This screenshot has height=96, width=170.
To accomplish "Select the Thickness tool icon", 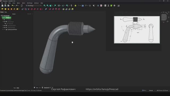I will tap(59, 9).
